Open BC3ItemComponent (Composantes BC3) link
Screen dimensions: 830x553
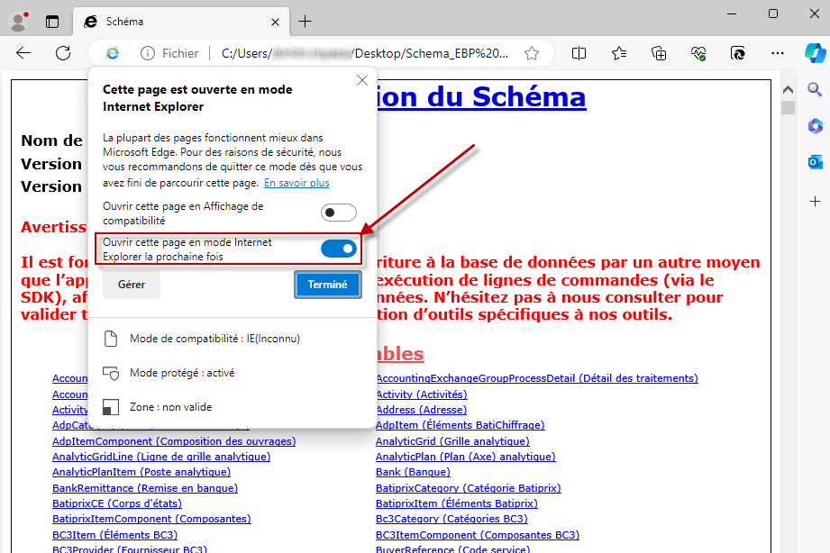478,535
